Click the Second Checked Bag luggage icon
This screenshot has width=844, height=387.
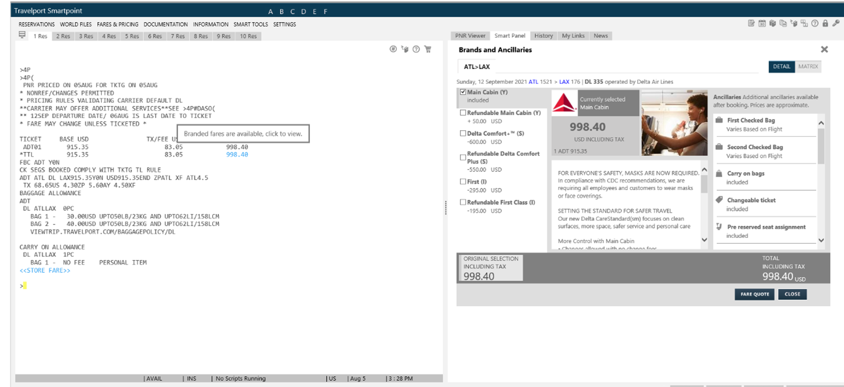[719, 147]
